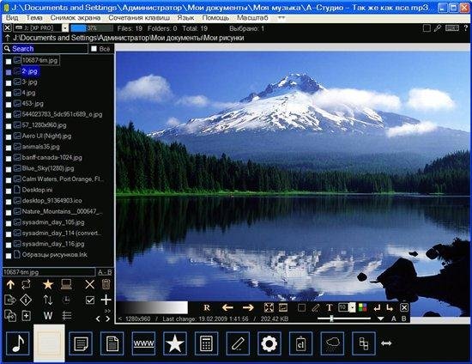Click the refresh loop arrows icon

tap(27, 284)
